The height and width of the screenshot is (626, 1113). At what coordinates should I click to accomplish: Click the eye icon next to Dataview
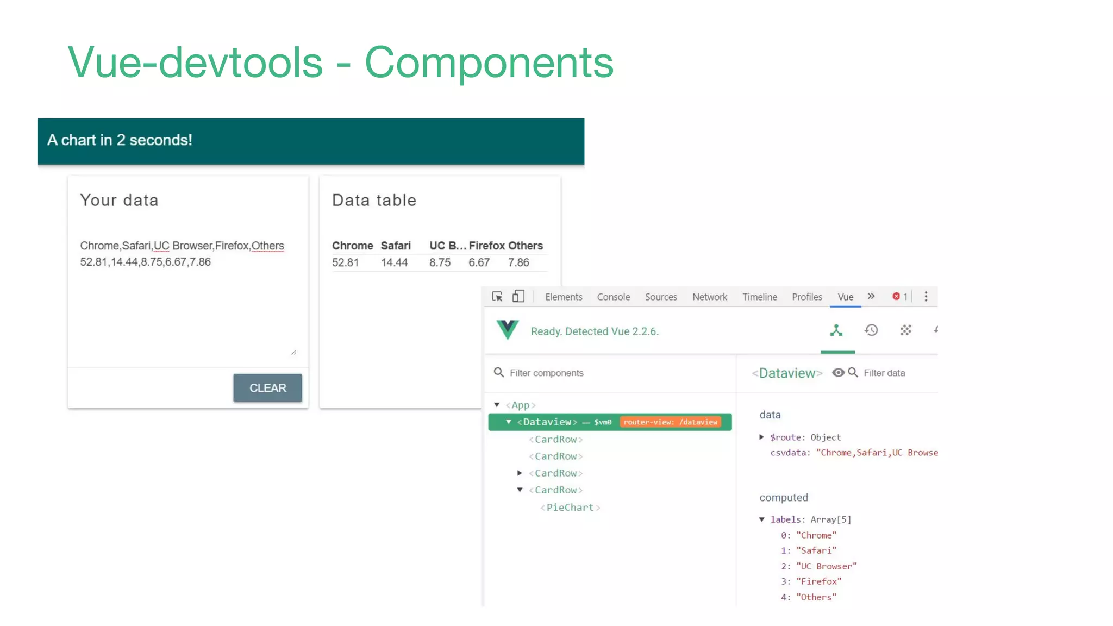tap(839, 372)
